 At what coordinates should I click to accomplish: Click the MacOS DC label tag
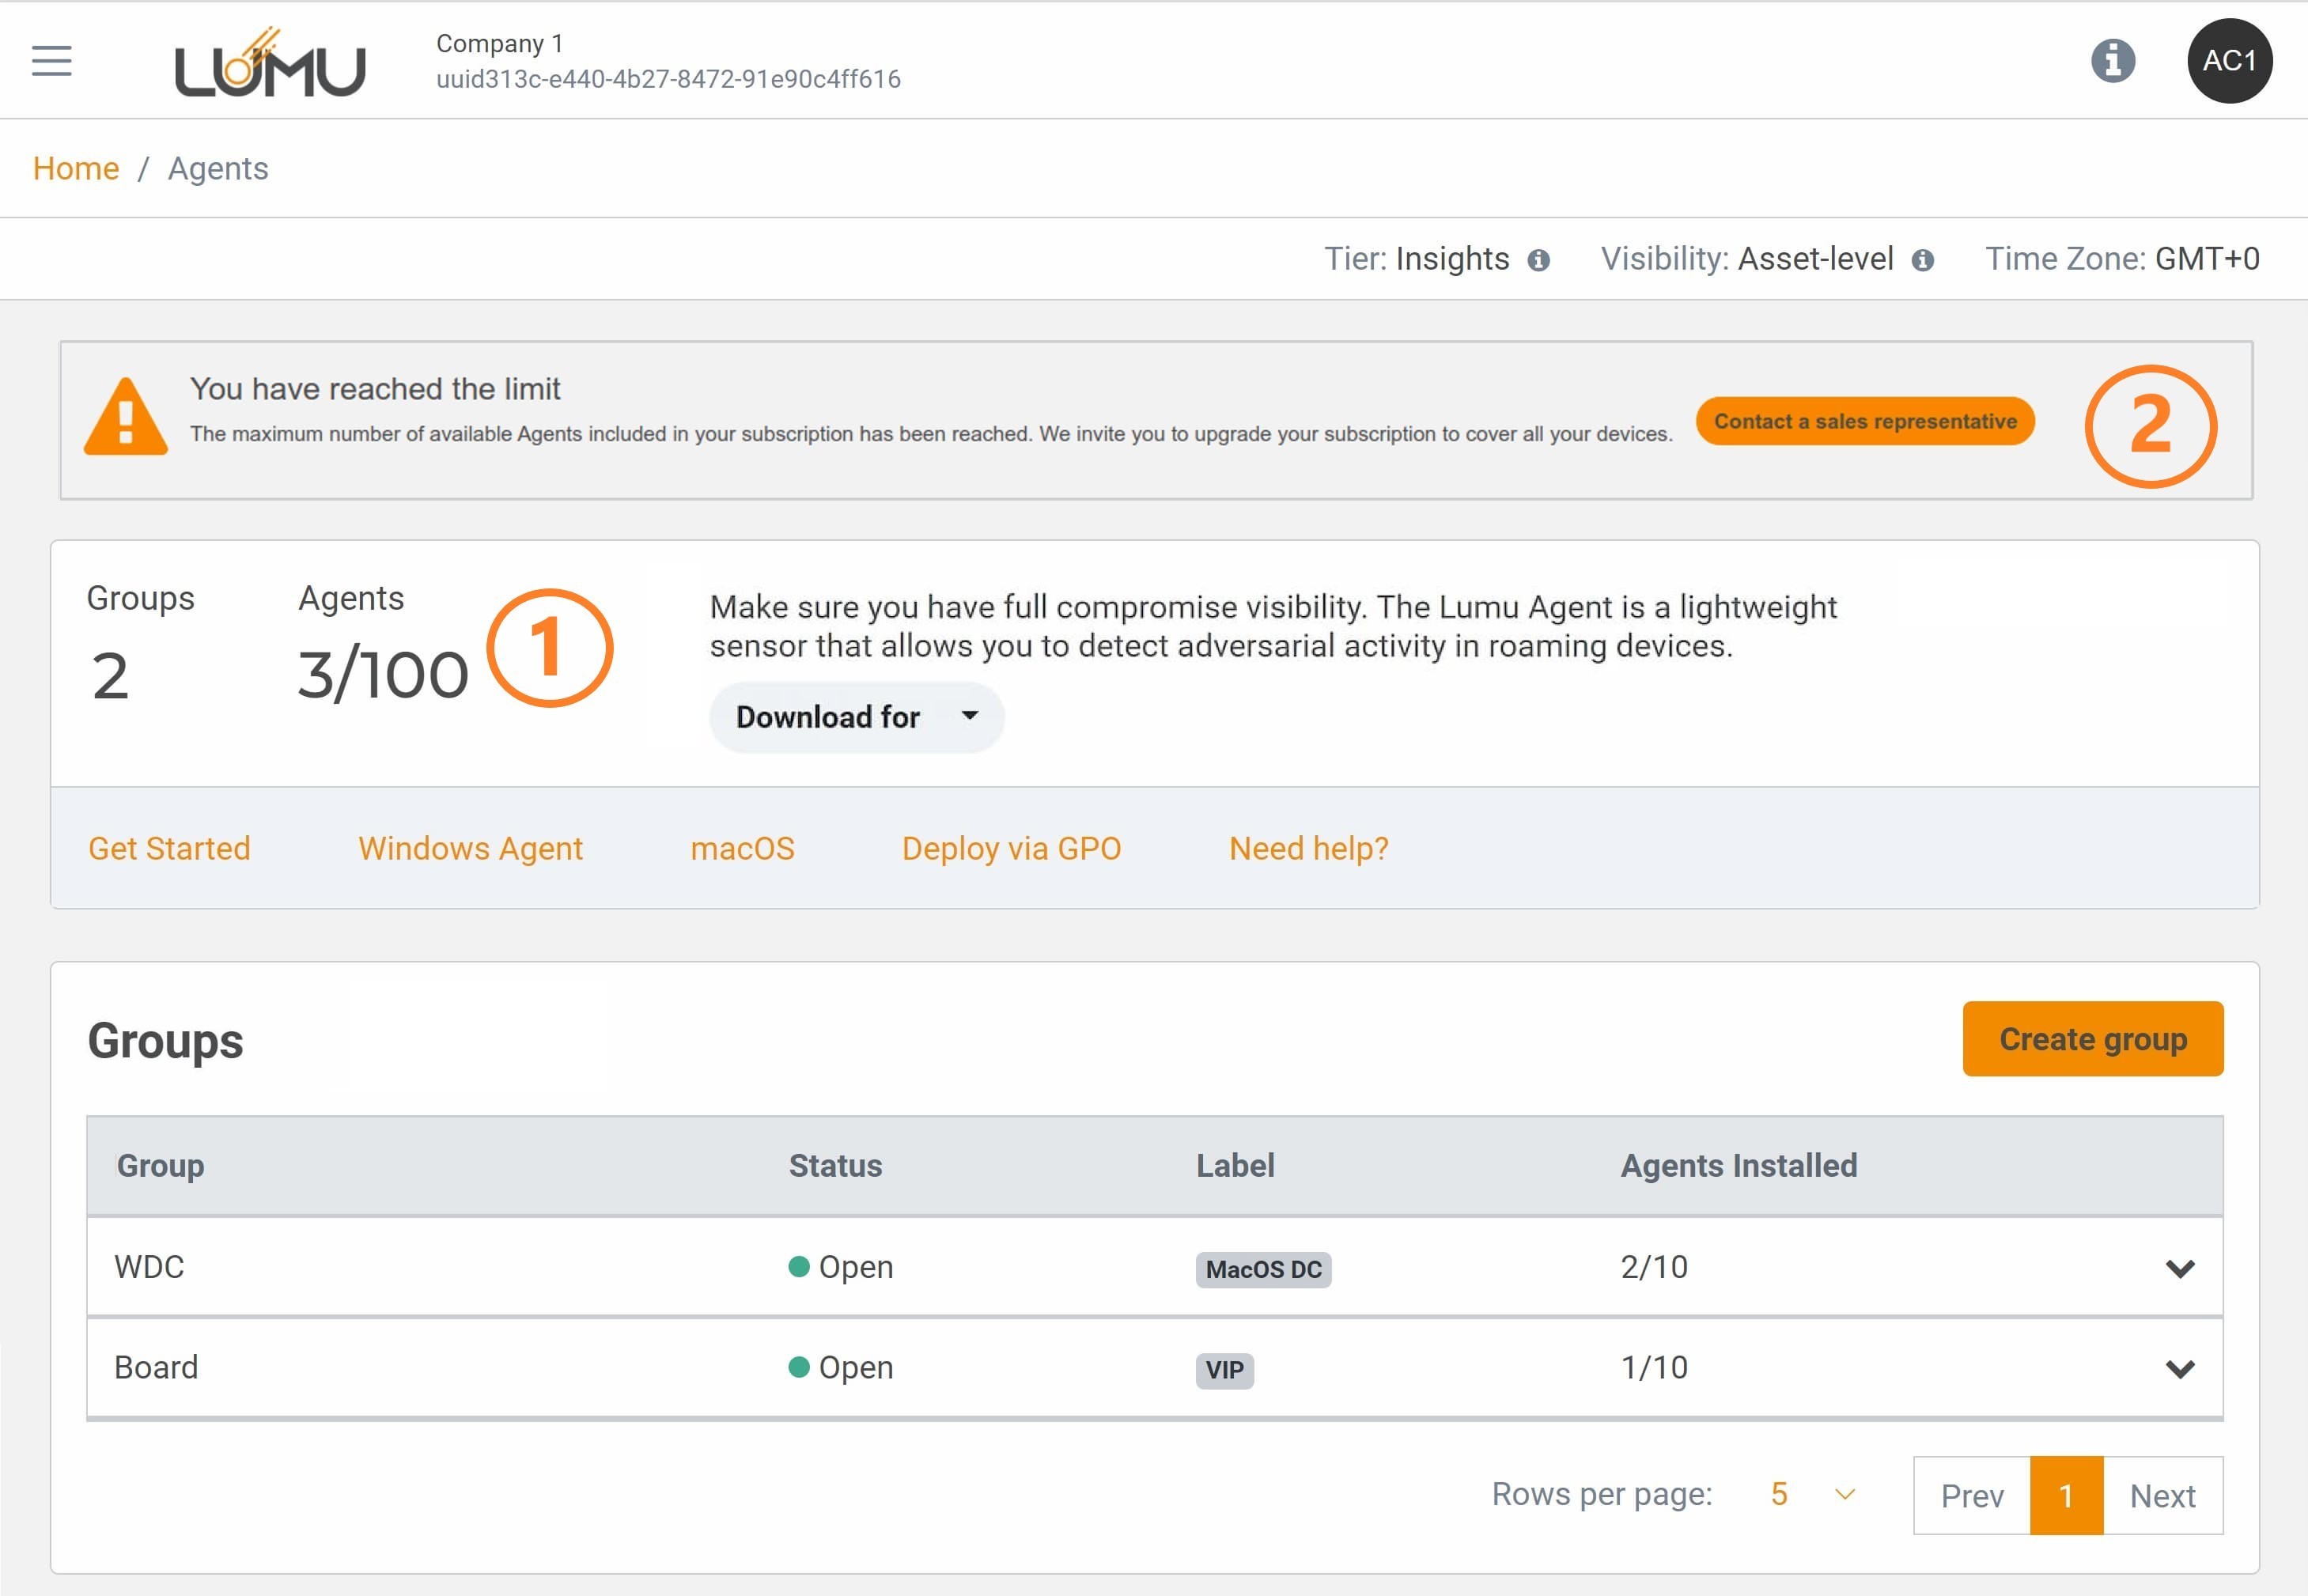point(1263,1269)
